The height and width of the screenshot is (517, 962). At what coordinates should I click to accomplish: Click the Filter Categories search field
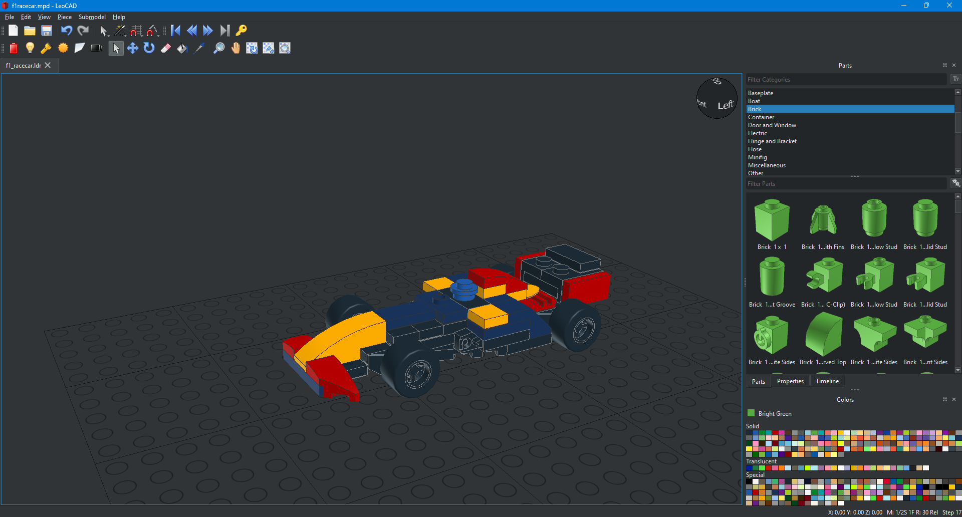point(847,80)
